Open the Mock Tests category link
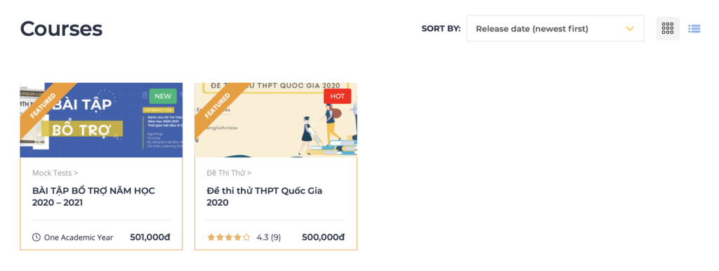 55,173
